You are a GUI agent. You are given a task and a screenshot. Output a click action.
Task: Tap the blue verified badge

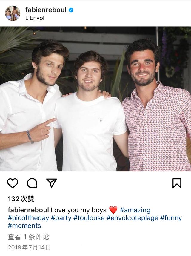tap(71, 10)
